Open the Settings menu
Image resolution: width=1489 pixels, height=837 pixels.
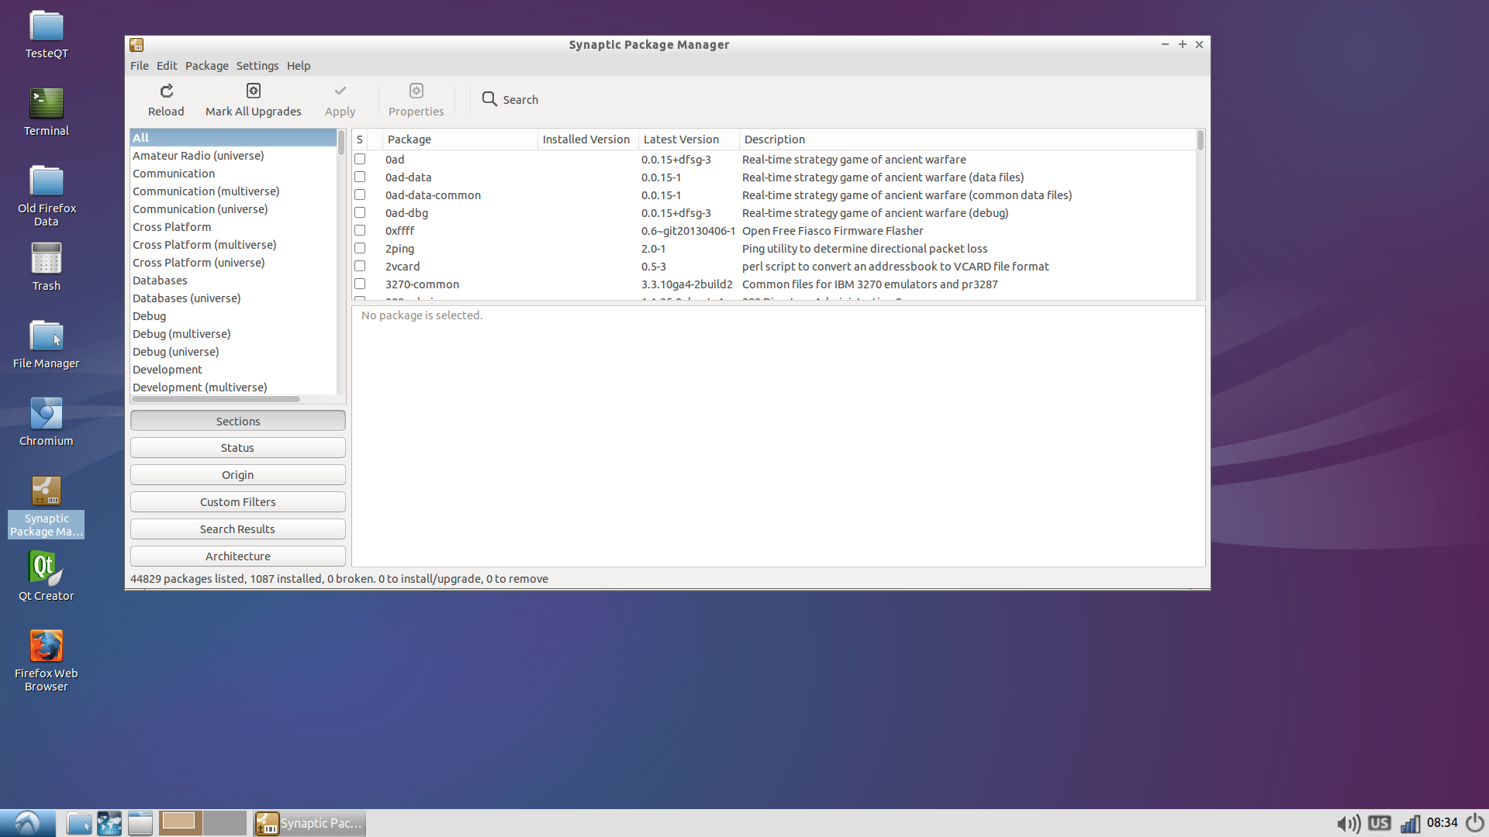point(257,66)
